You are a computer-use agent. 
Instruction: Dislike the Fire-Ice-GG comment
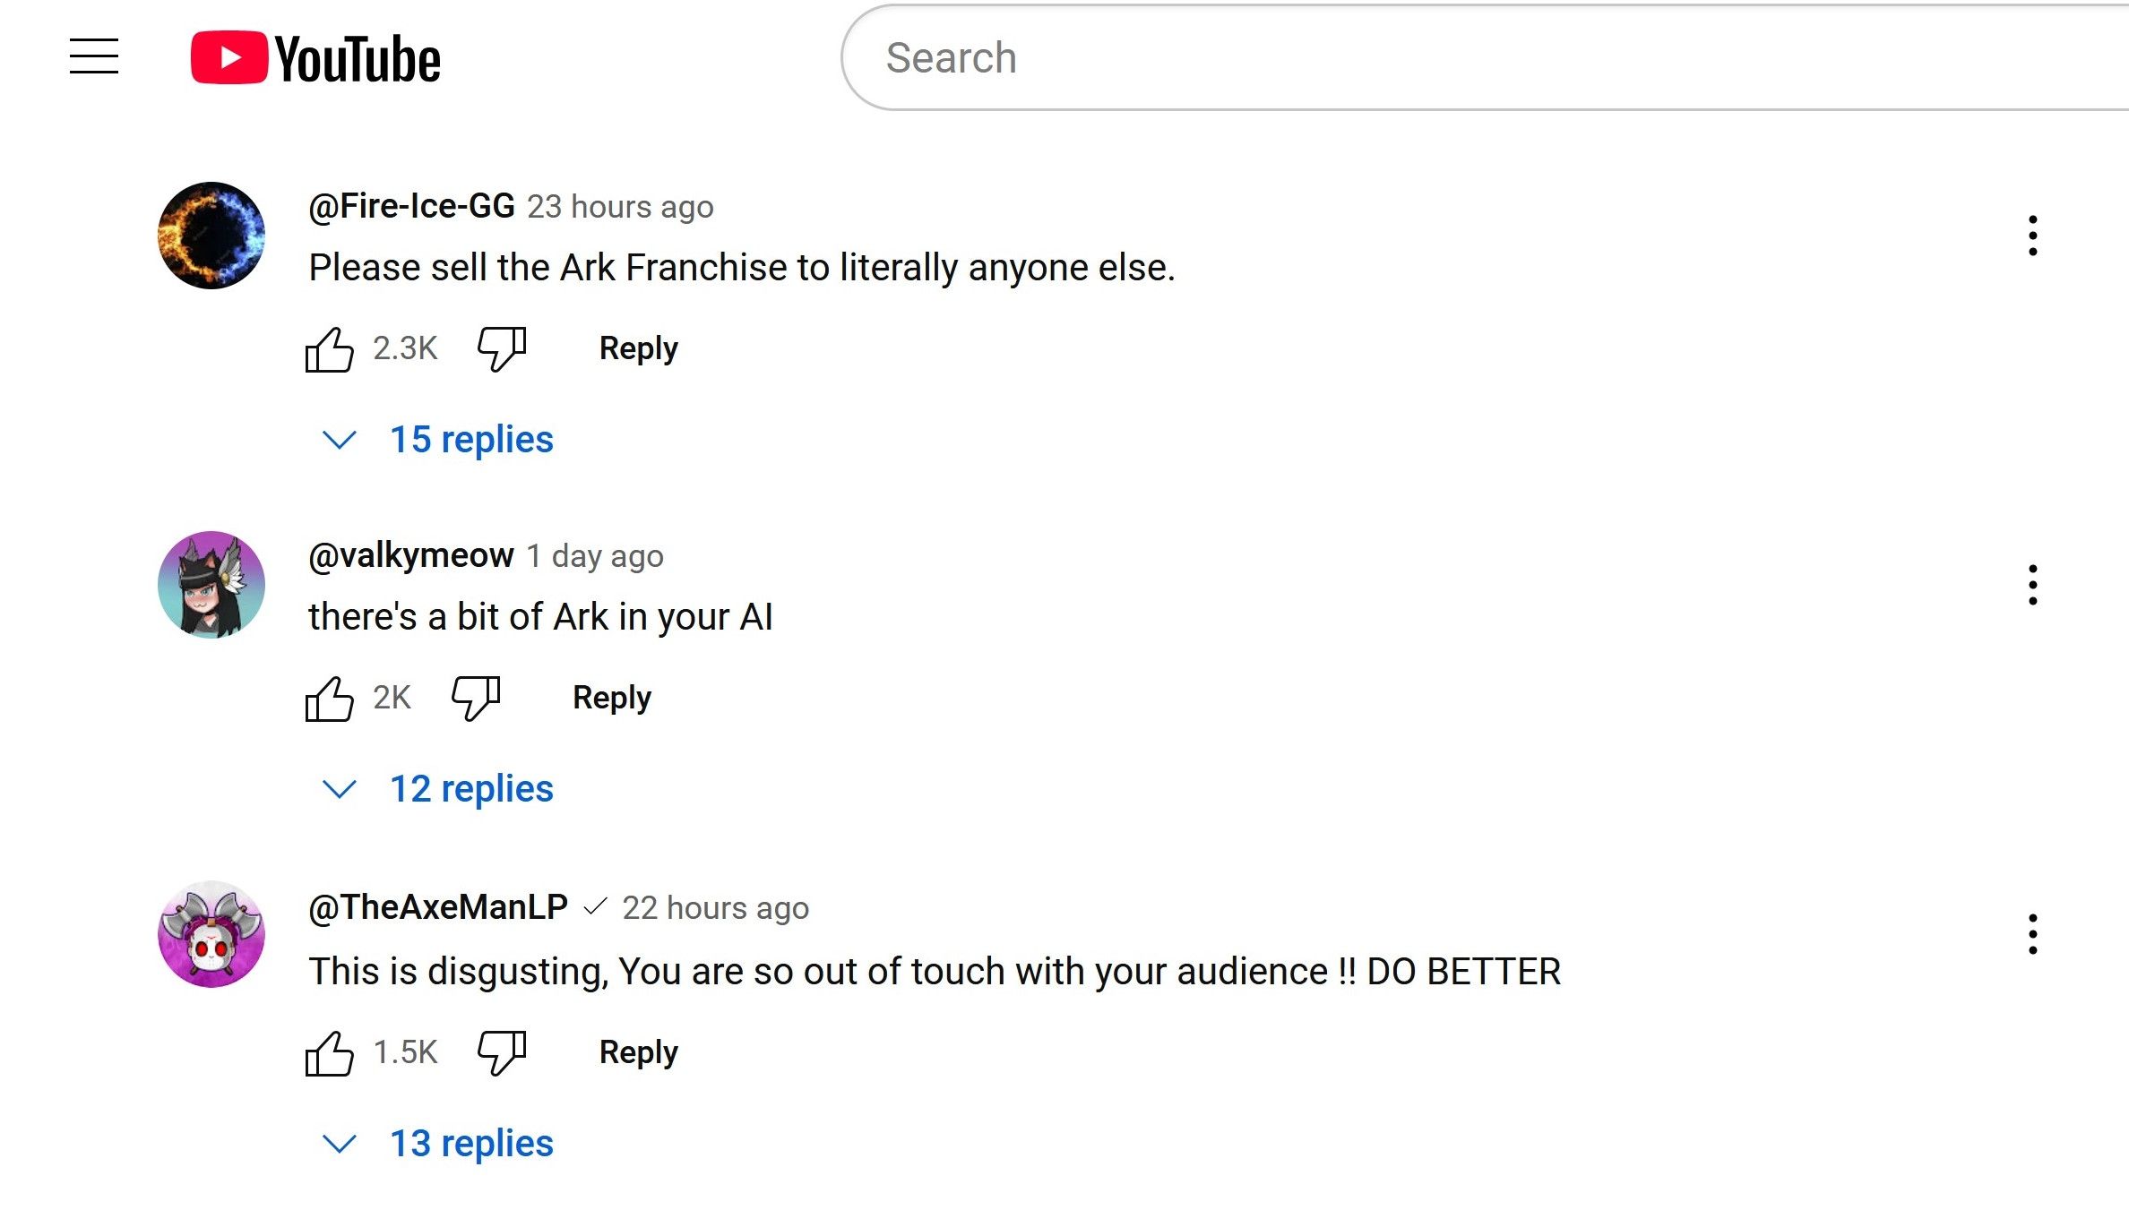tap(501, 348)
